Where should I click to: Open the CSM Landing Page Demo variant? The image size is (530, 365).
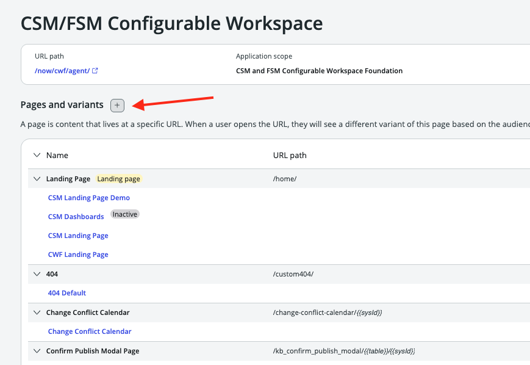point(88,198)
